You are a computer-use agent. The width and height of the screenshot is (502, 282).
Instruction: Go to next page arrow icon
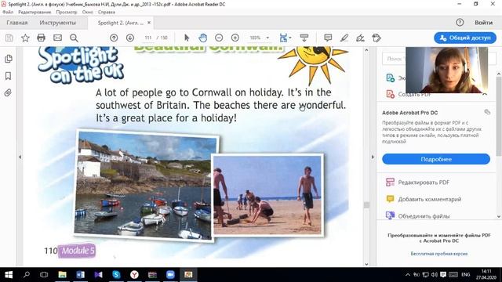click(130, 38)
